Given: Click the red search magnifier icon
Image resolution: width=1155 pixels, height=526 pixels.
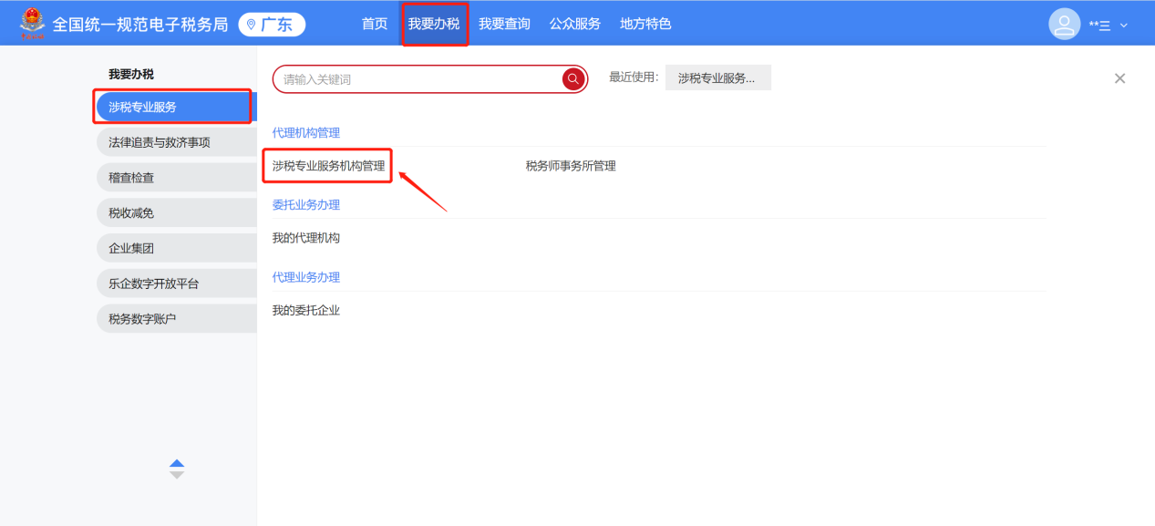Looking at the screenshot, I should (572, 79).
